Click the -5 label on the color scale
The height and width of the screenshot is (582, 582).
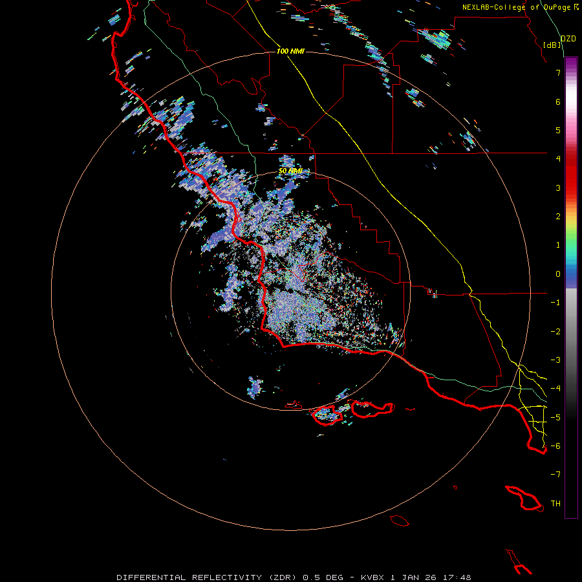[x=555, y=417]
